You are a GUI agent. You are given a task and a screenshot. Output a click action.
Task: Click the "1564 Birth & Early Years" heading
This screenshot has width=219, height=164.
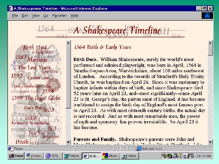click(103, 47)
